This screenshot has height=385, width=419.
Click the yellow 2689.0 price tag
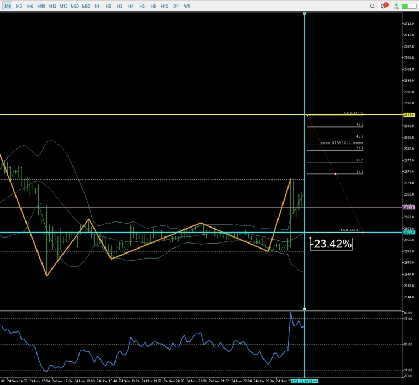(410, 115)
